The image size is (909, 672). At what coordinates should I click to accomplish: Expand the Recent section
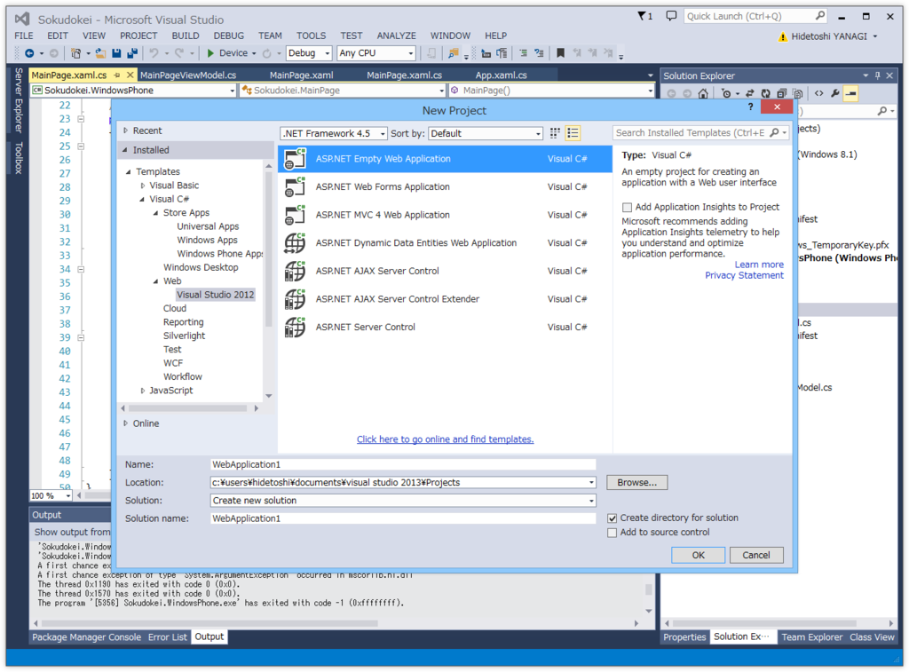point(126,131)
